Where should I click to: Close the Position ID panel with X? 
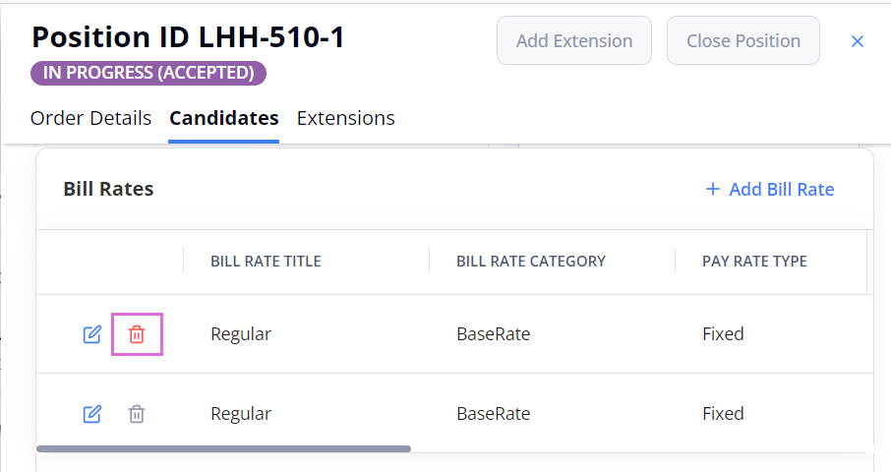tap(858, 41)
